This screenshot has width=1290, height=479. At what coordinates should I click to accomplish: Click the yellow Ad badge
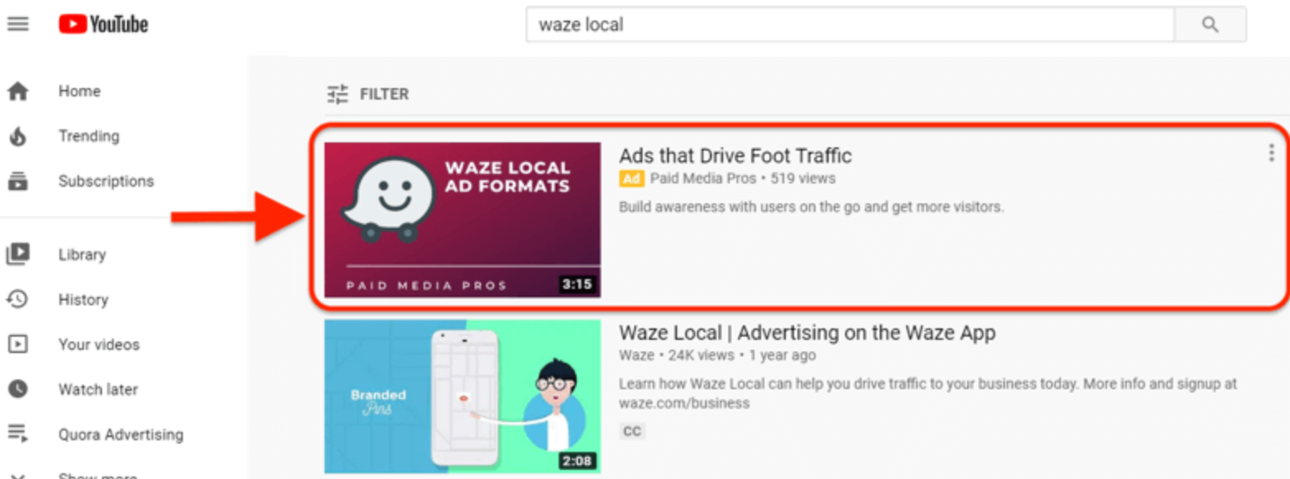coord(631,179)
